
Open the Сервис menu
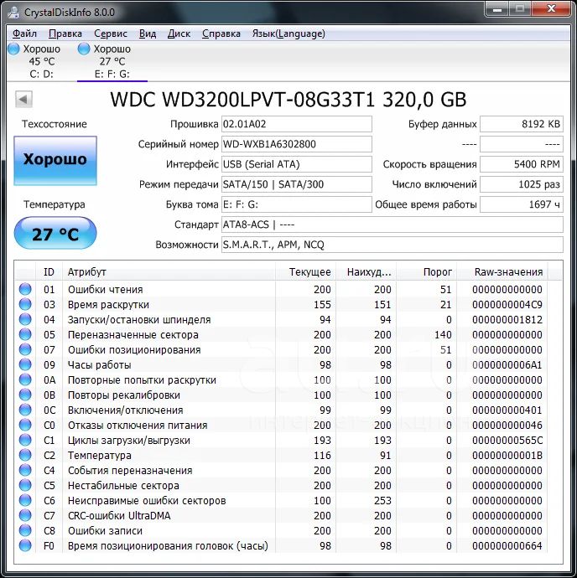pyautogui.click(x=111, y=34)
